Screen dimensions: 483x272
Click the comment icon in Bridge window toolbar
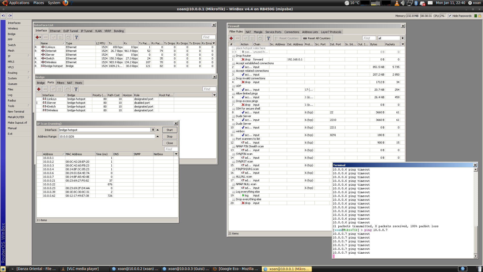pos(68,89)
